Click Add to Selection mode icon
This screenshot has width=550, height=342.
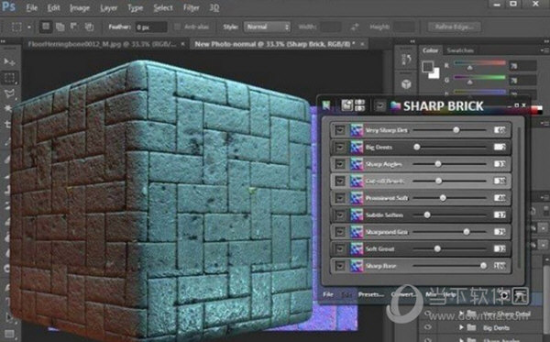60,27
